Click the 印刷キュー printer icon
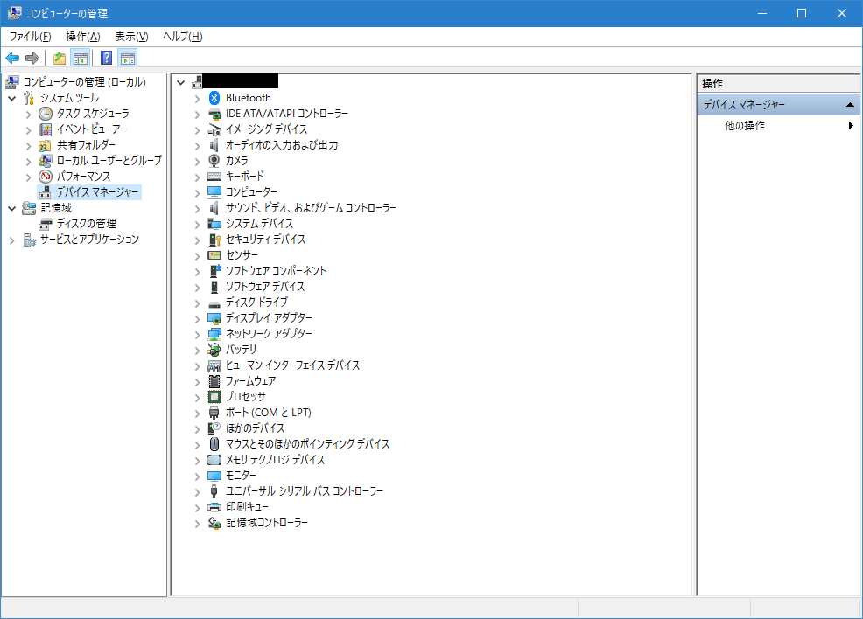This screenshot has width=863, height=619. point(214,507)
